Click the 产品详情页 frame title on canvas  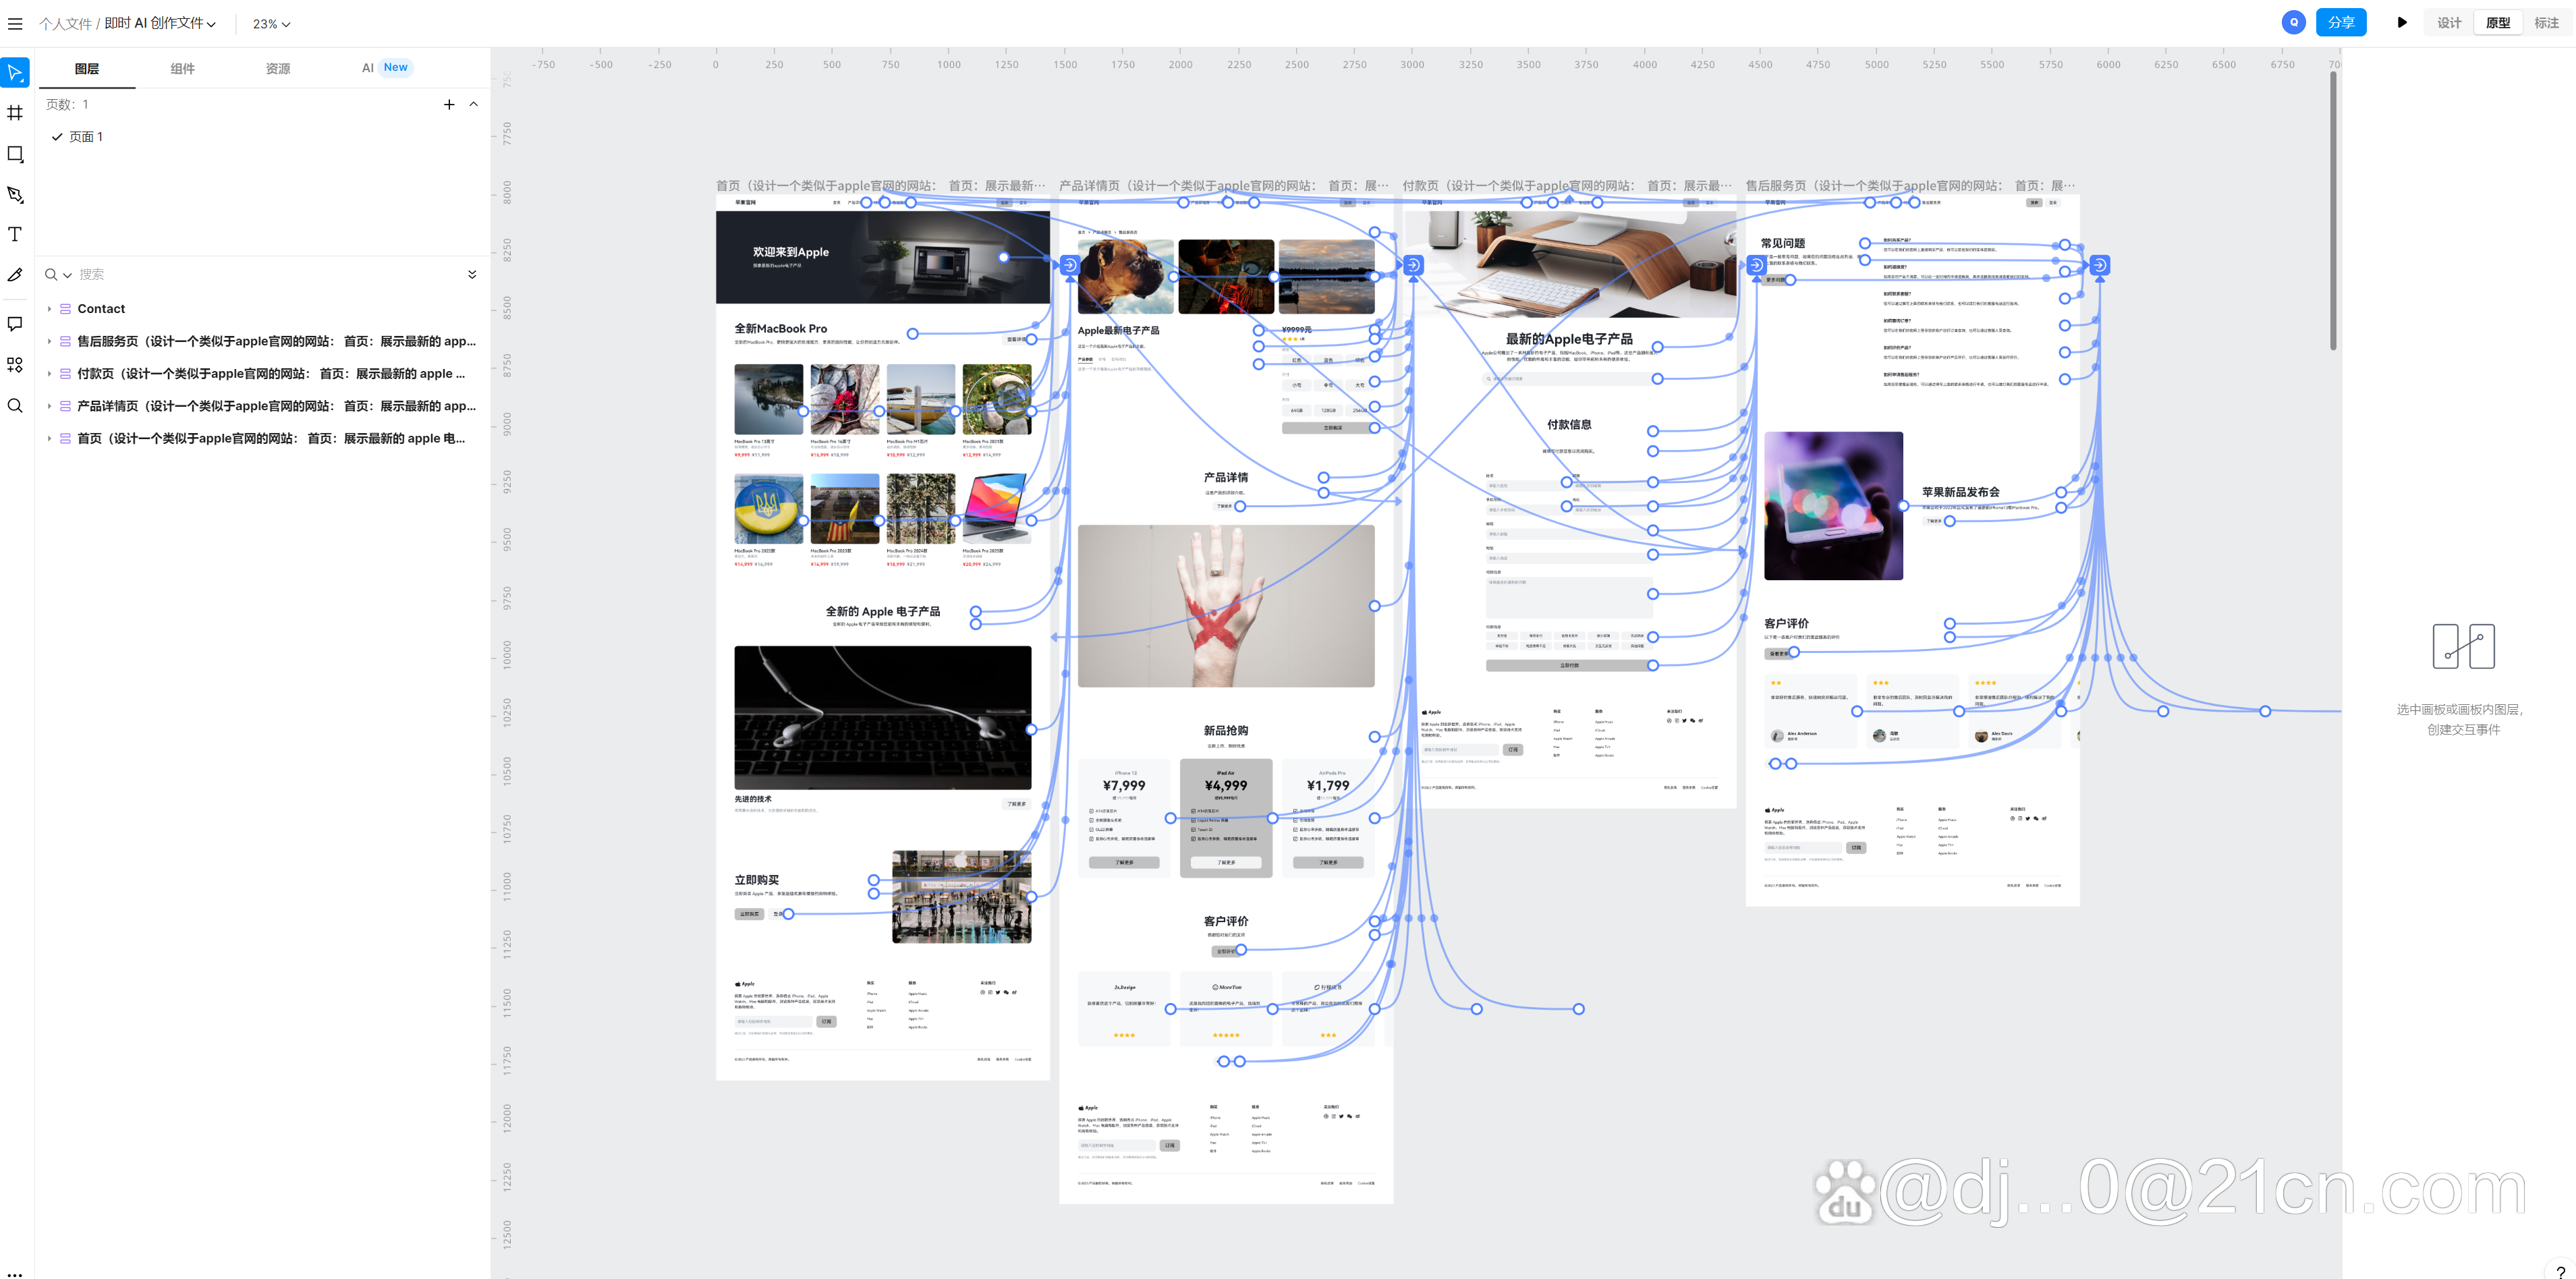pyautogui.click(x=1224, y=186)
